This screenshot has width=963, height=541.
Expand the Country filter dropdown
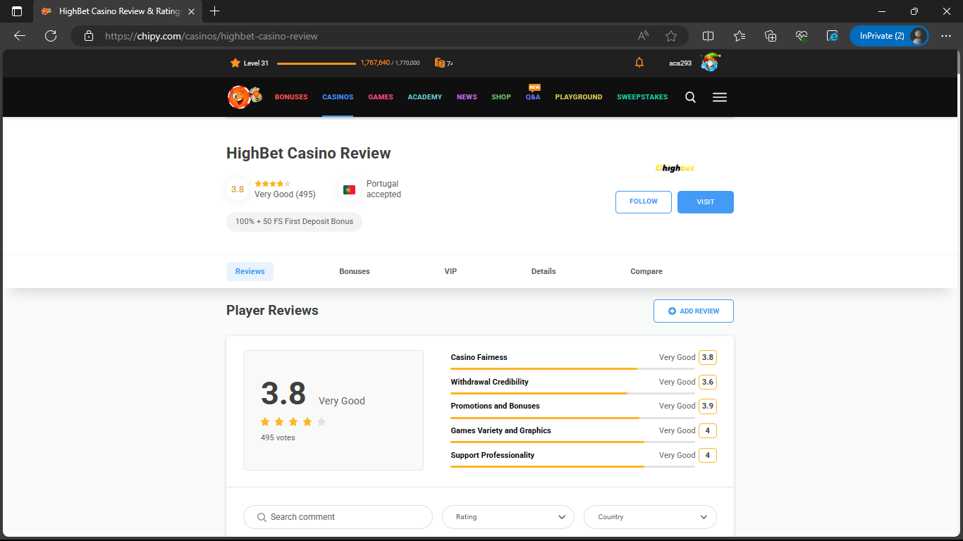(650, 517)
